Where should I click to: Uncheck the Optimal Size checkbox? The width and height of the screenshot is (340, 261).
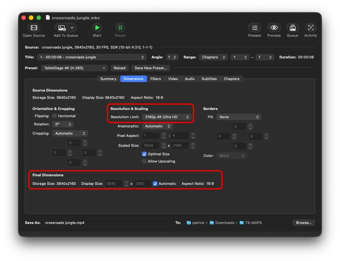pos(144,154)
